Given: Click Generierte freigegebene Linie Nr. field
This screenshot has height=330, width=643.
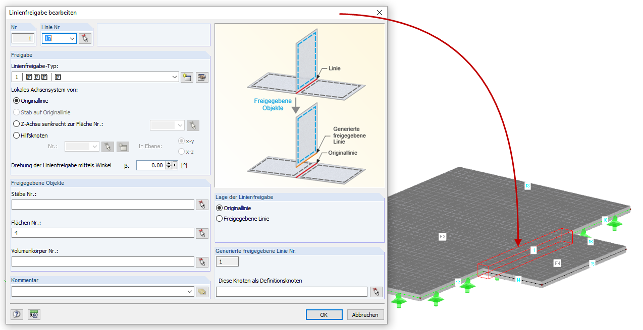Looking at the screenshot, I should point(227,261).
